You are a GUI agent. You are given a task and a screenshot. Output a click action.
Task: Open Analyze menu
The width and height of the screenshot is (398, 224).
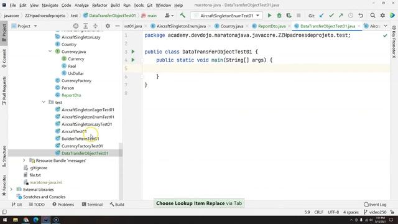coord(81,5)
